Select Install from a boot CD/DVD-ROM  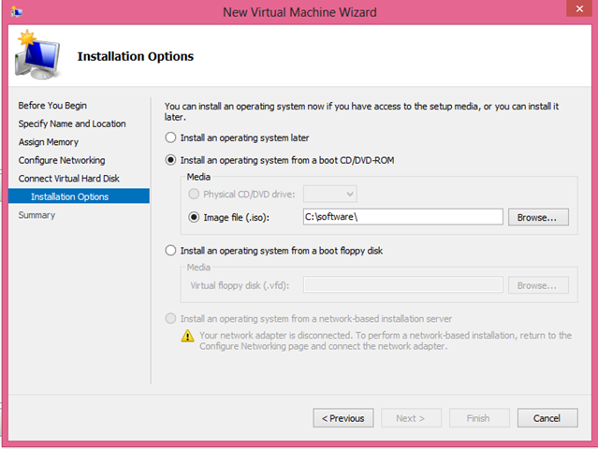(x=170, y=160)
